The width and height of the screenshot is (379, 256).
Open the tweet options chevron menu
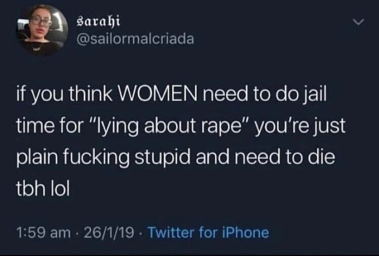pos(358,22)
